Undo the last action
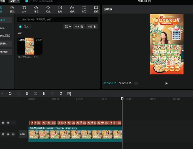 (x=10, y=94)
